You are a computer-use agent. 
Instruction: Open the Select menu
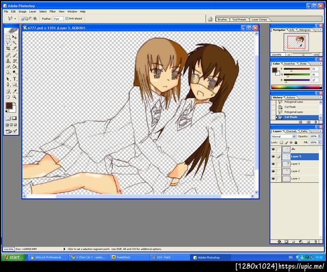(43, 11)
